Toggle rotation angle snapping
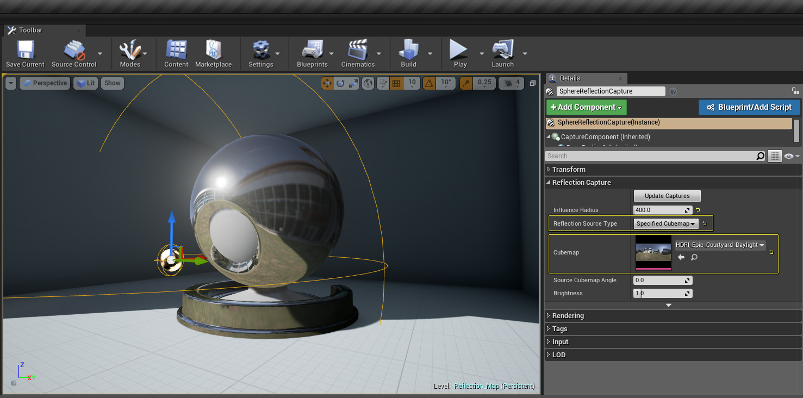 [x=429, y=83]
